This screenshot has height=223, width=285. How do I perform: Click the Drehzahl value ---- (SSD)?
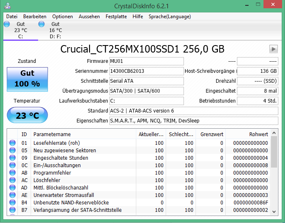(x=258, y=81)
